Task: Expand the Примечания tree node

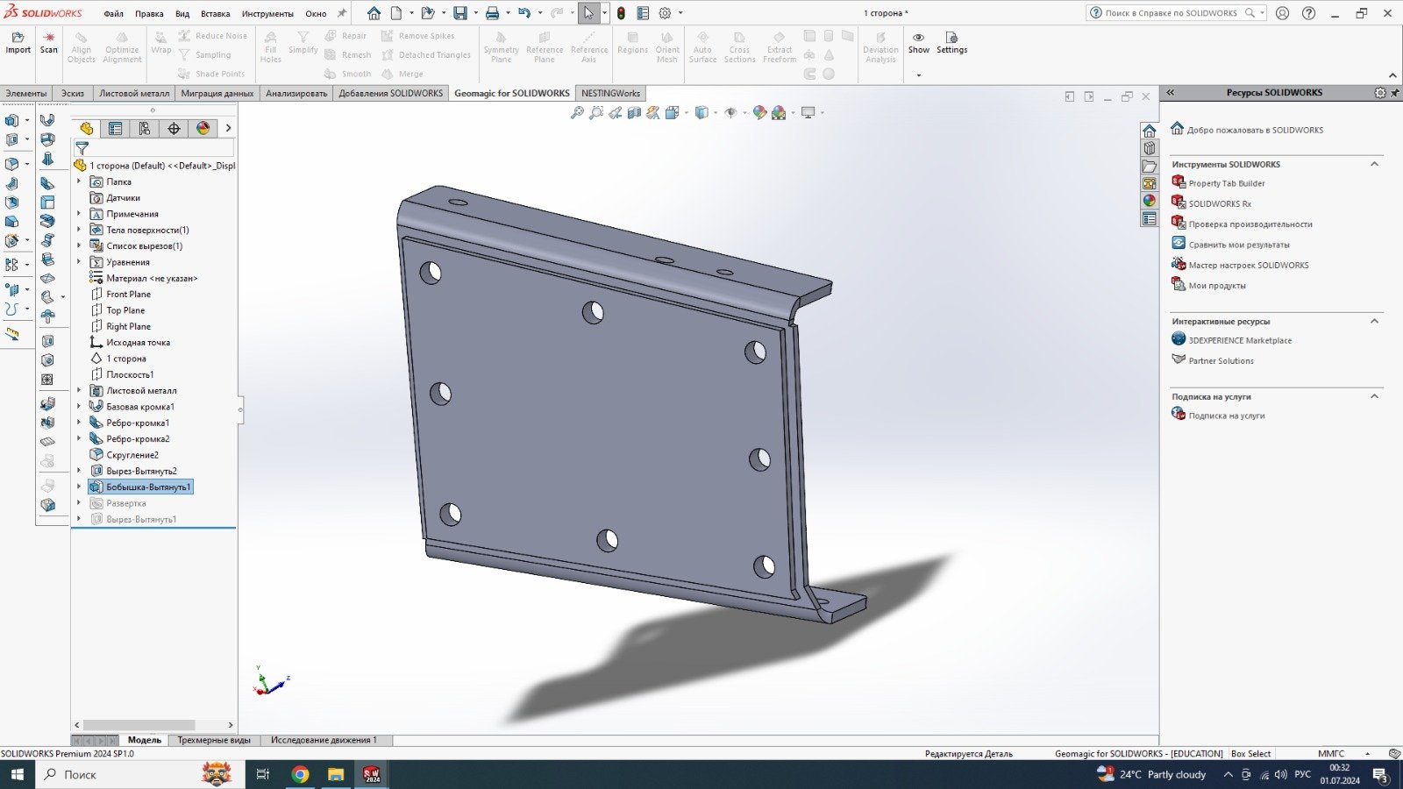Action: (79, 214)
